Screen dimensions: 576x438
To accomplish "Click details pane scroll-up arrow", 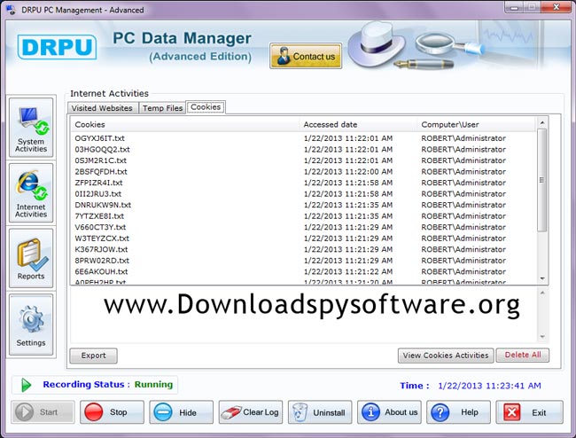I will [x=542, y=293].
